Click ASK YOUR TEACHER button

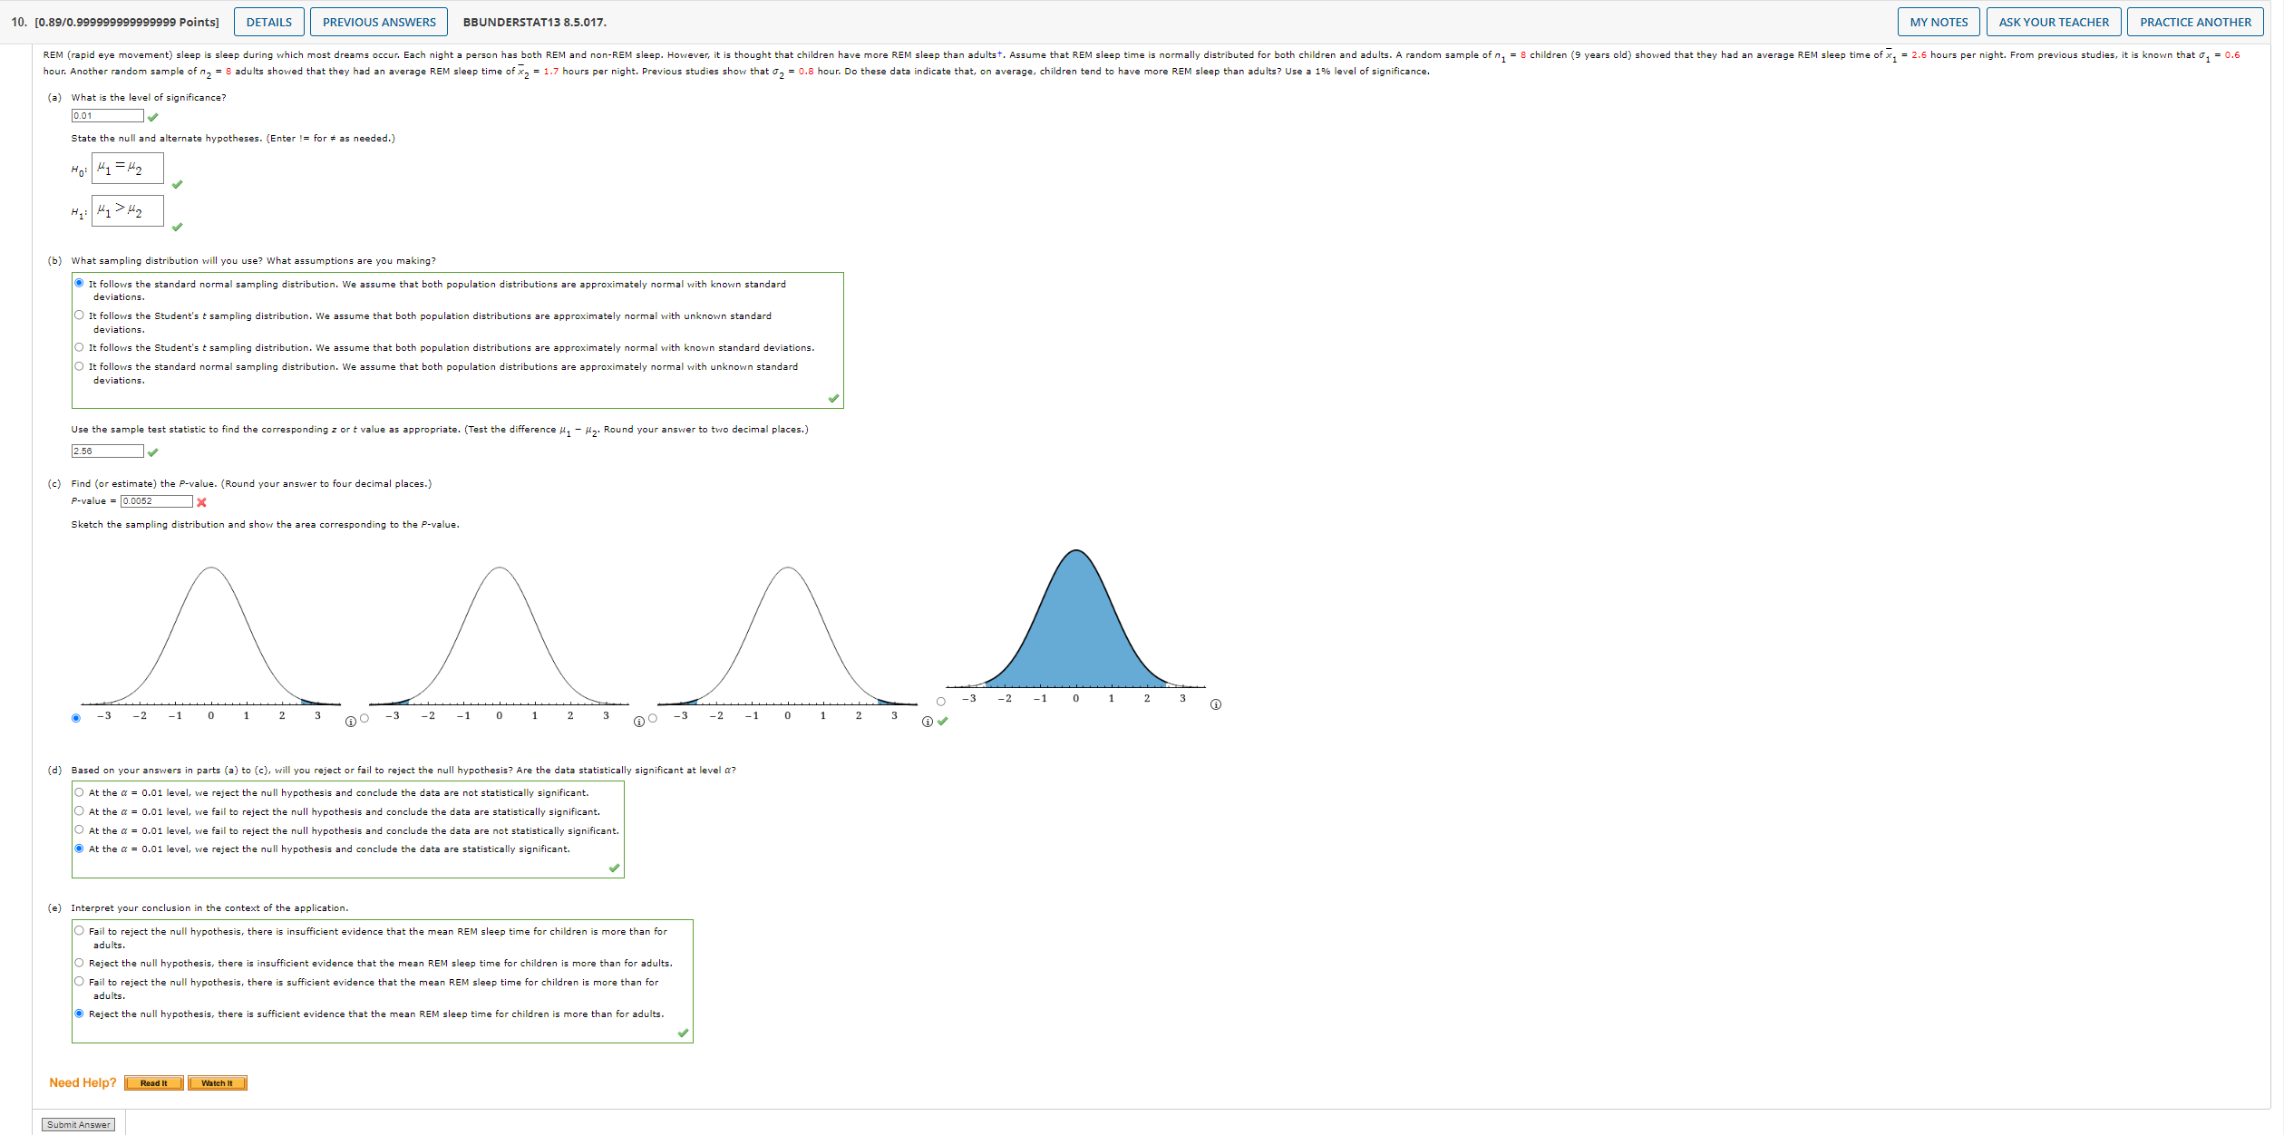click(2053, 21)
